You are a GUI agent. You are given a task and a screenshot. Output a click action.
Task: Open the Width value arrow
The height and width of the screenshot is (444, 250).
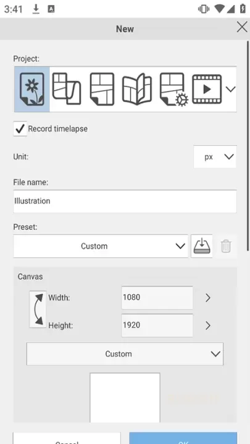[208, 298]
